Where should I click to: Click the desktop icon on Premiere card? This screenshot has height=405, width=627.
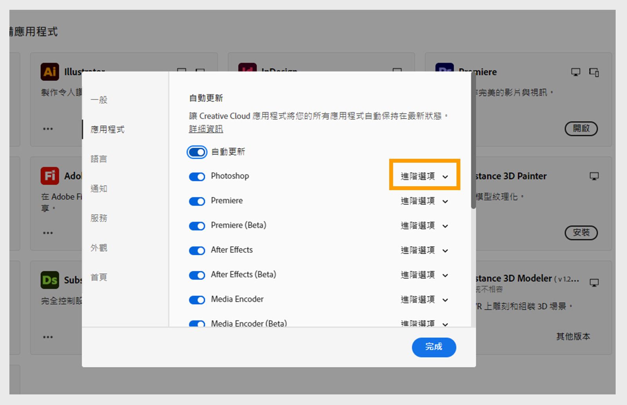point(576,72)
